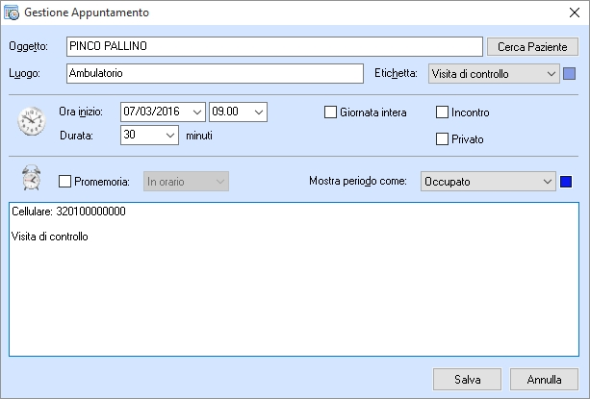Click the light blue Etichetta color swatch
590x399 pixels.
(x=569, y=74)
